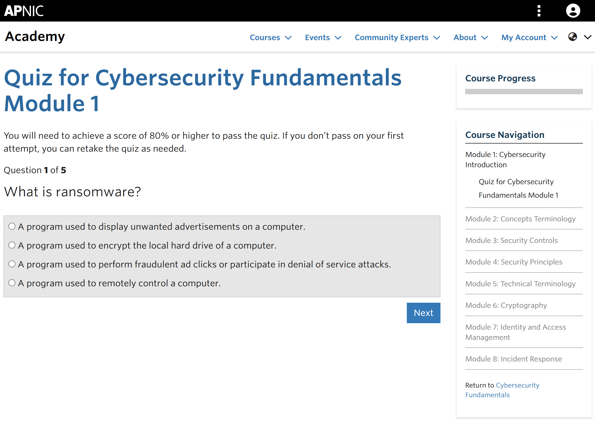Return to Cybersecurity Fundamentals link
Image resolution: width=595 pixels, height=422 pixels.
(x=502, y=390)
